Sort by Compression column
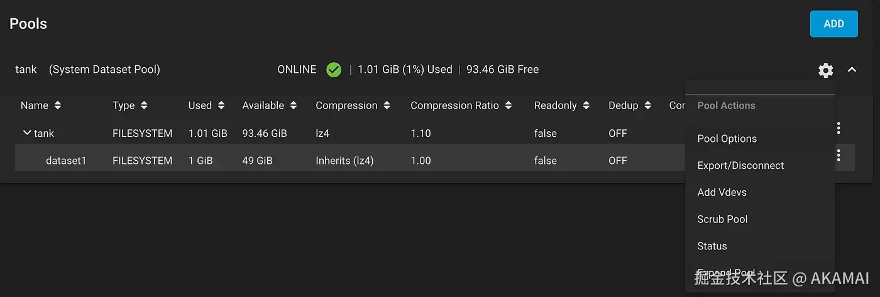 coord(387,105)
